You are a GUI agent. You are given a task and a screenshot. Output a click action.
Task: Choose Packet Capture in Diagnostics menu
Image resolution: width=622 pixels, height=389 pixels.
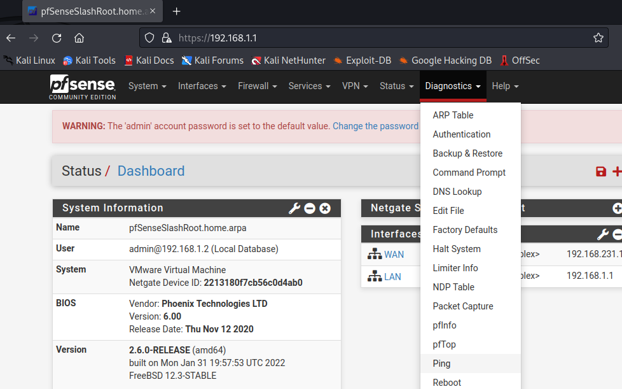463,306
